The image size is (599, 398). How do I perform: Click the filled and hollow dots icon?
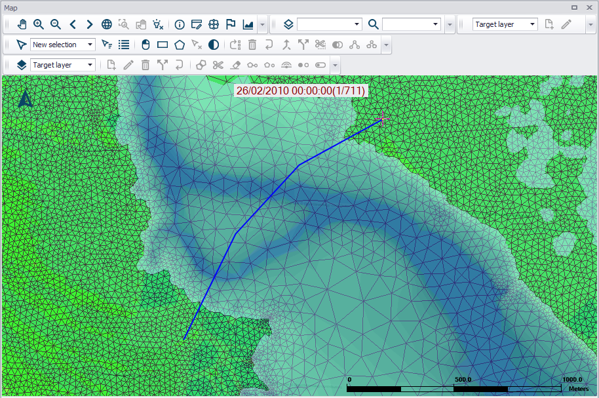coord(303,65)
